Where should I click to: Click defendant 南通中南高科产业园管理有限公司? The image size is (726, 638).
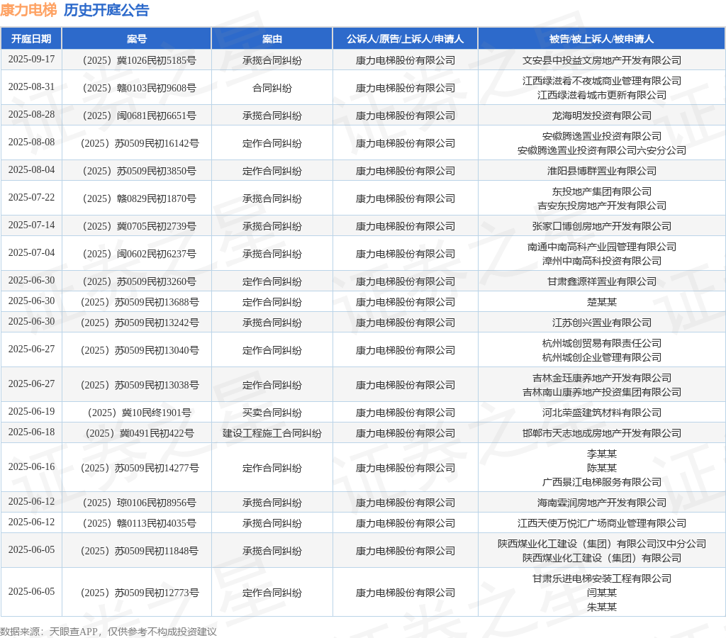[601, 247]
